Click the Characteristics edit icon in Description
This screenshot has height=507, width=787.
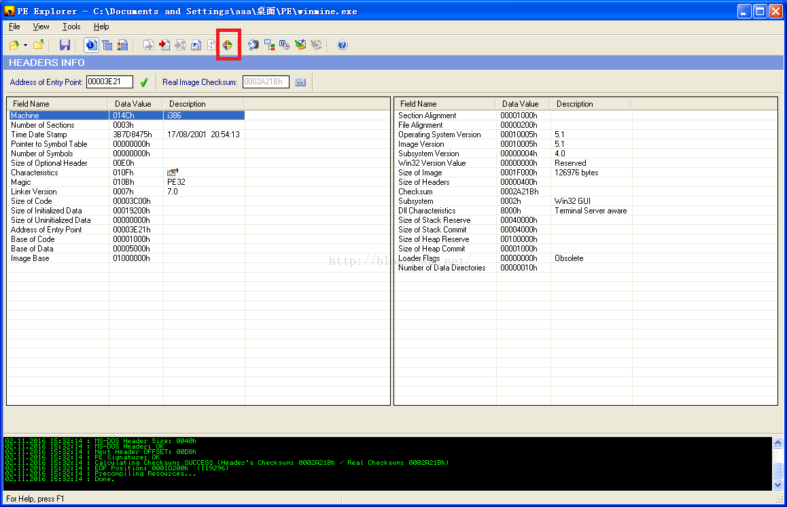(173, 173)
